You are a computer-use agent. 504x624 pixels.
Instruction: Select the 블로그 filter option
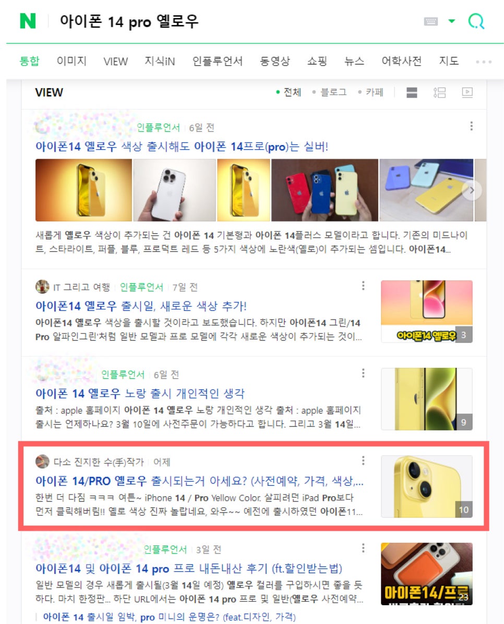[x=330, y=92]
